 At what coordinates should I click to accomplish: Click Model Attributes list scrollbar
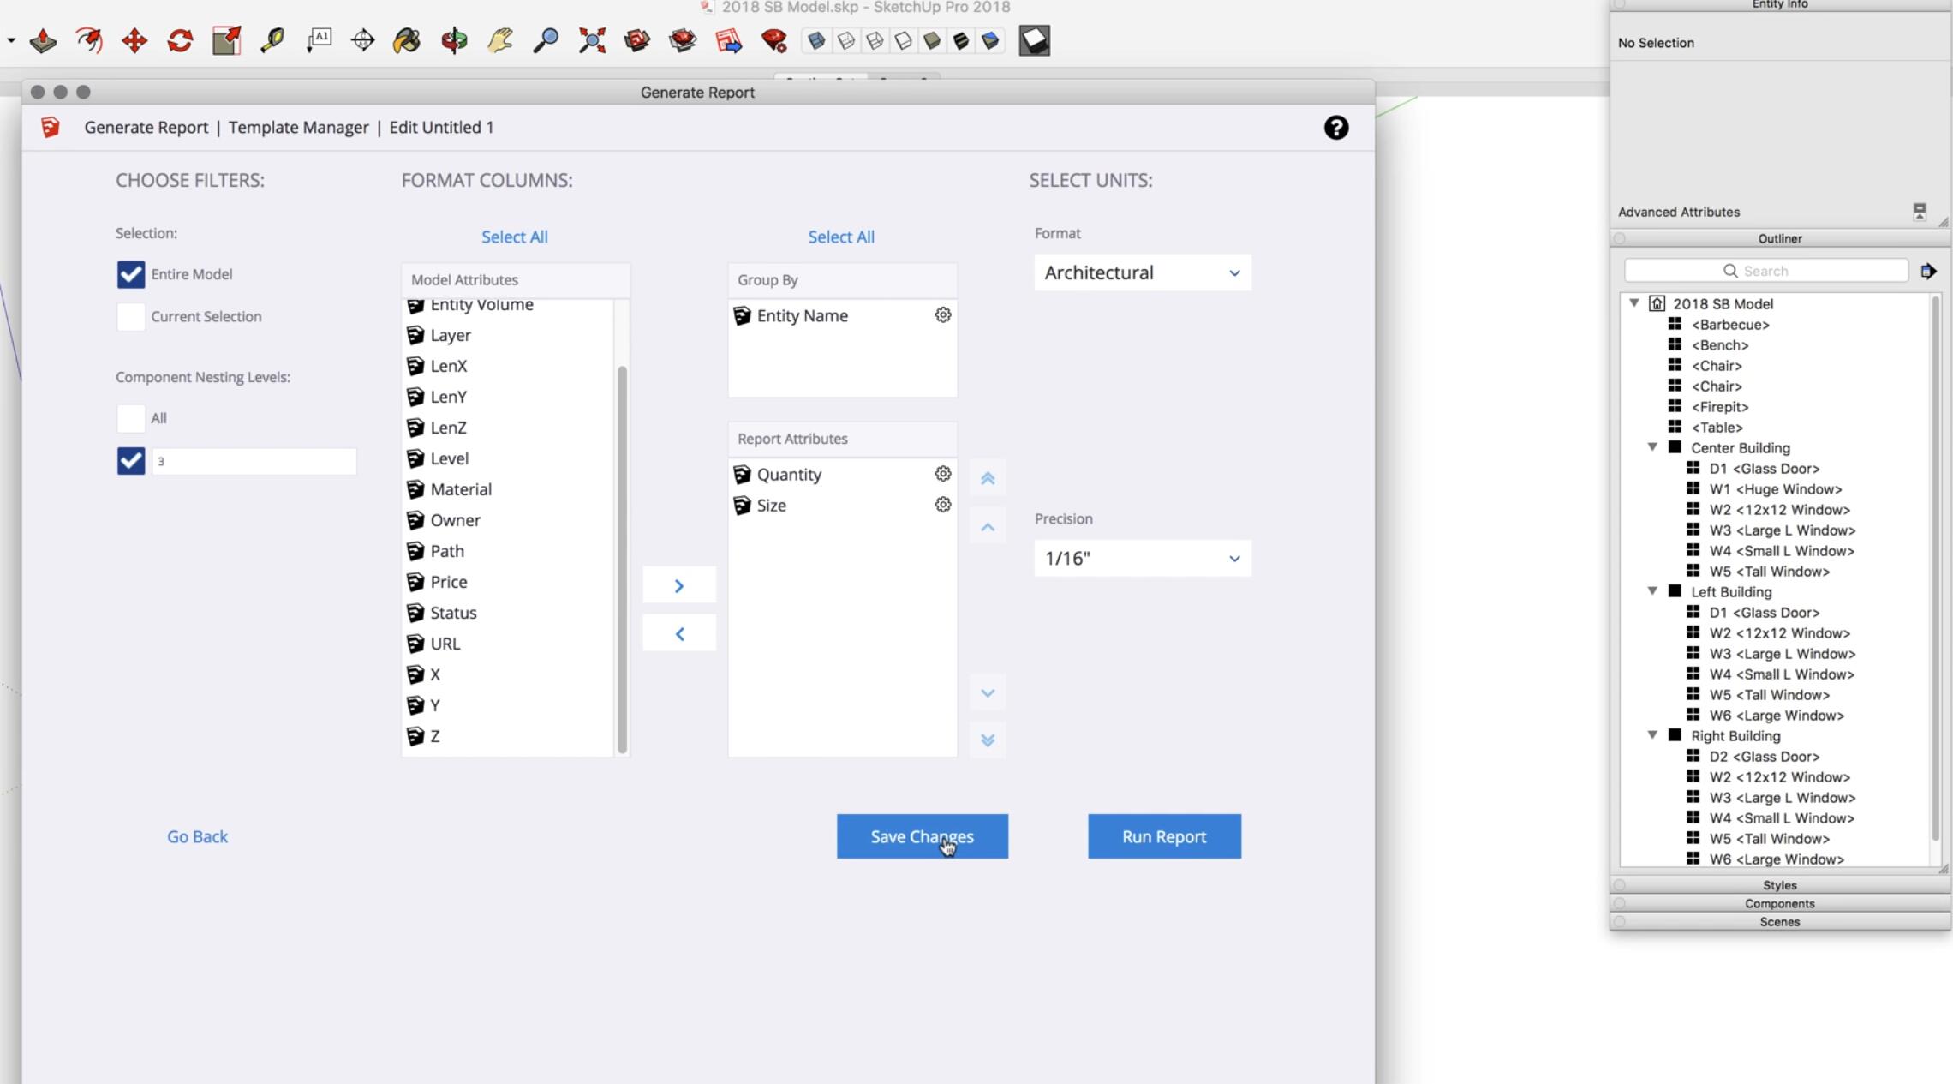[622, 560]
